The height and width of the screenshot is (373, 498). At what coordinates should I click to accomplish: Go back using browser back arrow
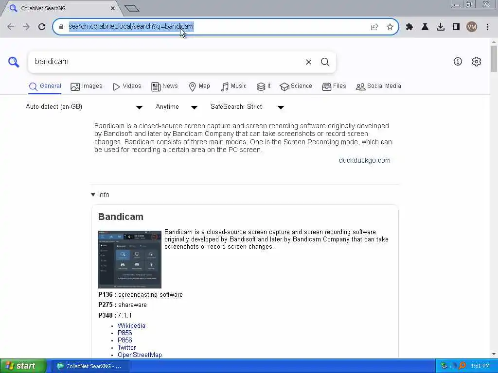11,27
